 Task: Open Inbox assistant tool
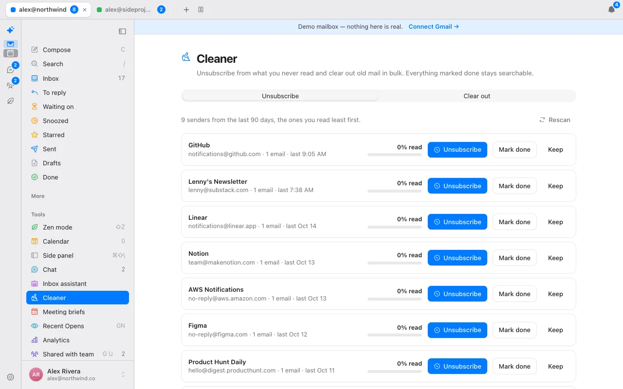tap(78, 283)
